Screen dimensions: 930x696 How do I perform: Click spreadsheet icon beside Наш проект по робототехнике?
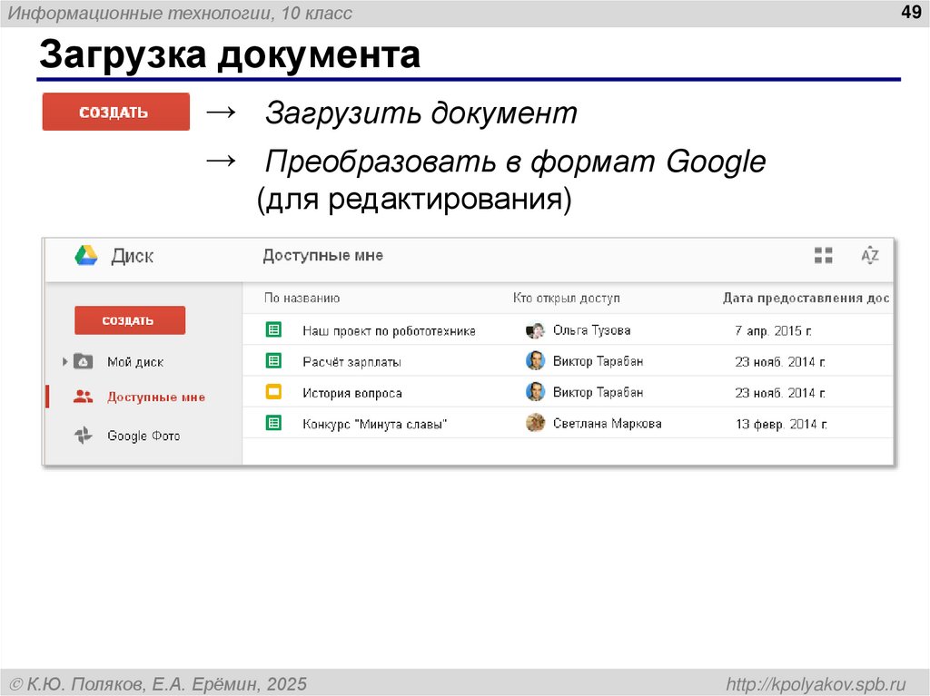pyautogui.click(x=272, y=330)
